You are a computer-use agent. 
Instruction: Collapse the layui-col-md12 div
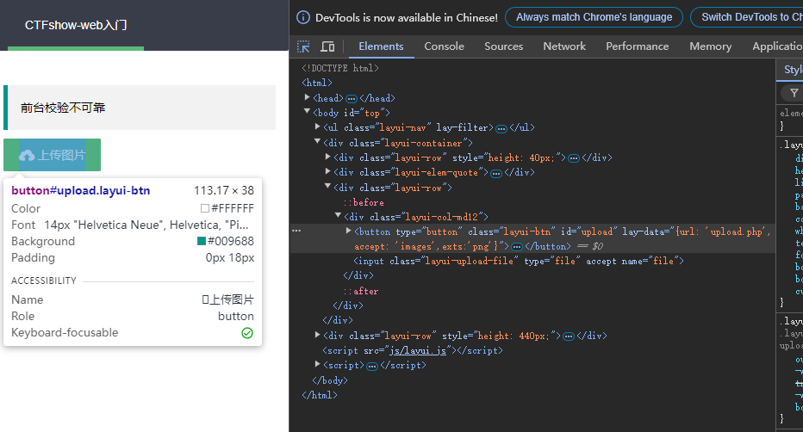[338, 216]
